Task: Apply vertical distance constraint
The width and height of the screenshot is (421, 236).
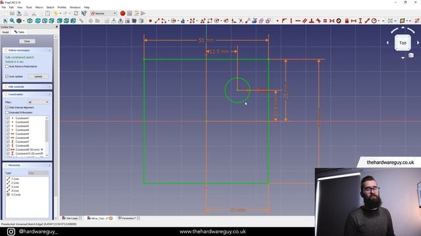Action: click(x=360, y=20)
